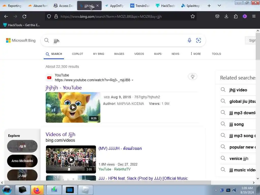Image resolution: width=260 pixels, height=195 pixels.
Task: Open the Windows Start button
Action: point(7,190)
